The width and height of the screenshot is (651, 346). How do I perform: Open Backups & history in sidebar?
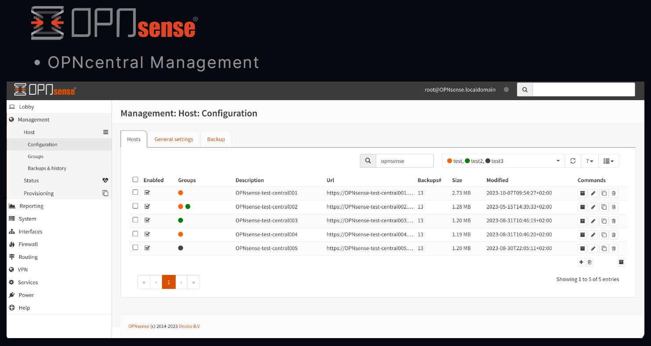point(59,168)
